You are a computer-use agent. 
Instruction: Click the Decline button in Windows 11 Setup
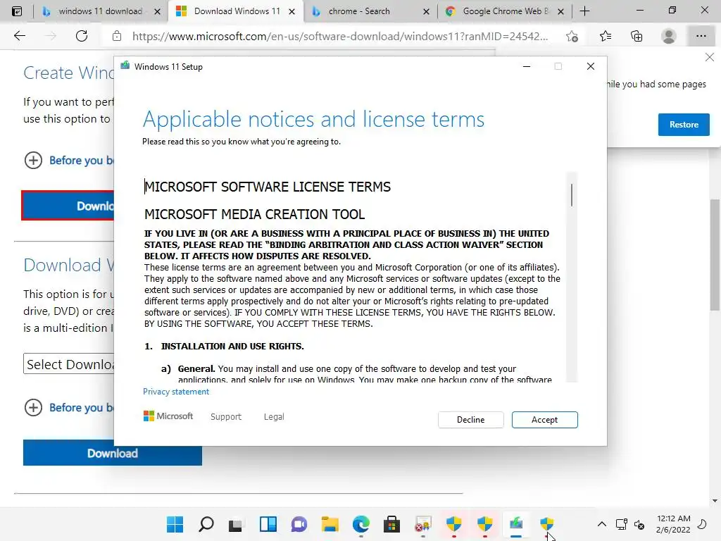coord(470,420)
